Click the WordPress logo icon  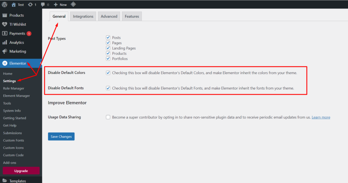(x=4, y=4)
